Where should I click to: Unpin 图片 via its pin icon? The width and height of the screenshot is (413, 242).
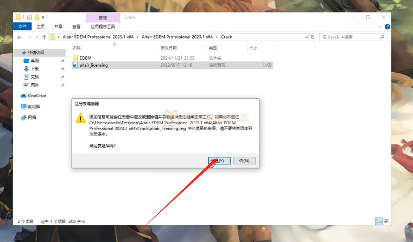point(63,85)
